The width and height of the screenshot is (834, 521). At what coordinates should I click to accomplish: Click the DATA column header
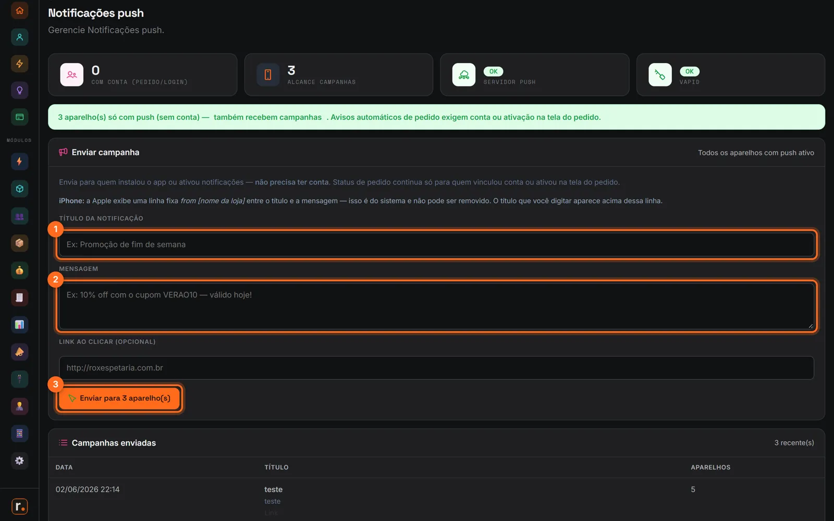point(64,467)
